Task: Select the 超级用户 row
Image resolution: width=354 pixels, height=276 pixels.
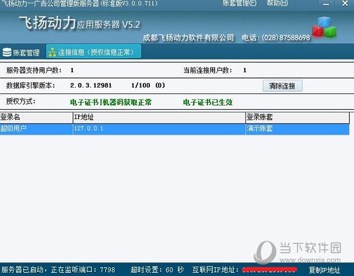Action: (175, 129)
